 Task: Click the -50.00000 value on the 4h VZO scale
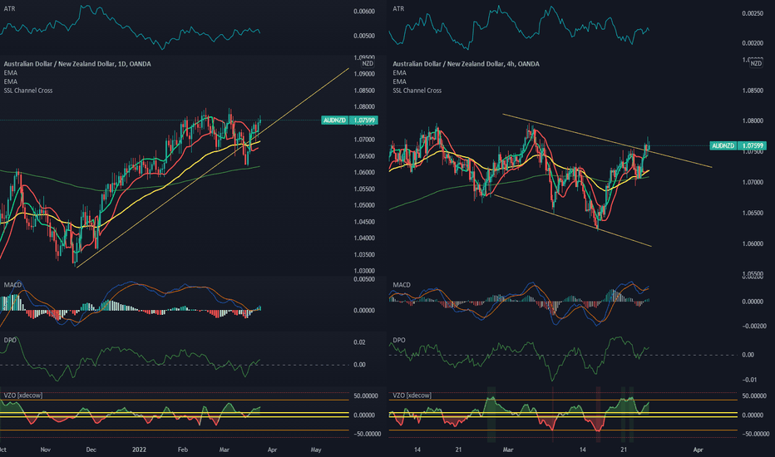coord(755,435)
